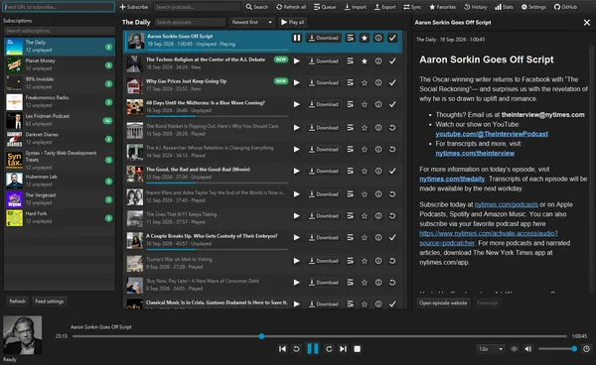Queue The A.I. Researcher episode

(350, 150)
